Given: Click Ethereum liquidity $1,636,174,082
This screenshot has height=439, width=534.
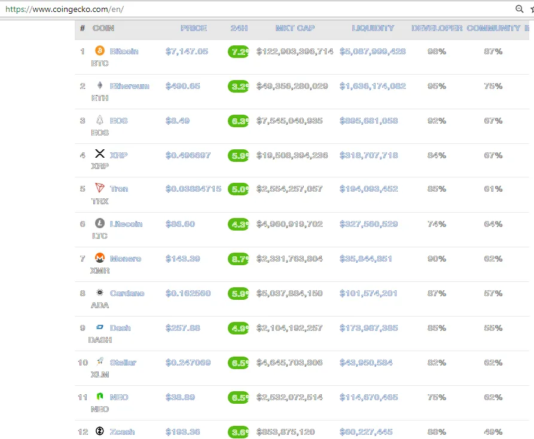Looking at the screenshot, I should click(x=373, y=86).
